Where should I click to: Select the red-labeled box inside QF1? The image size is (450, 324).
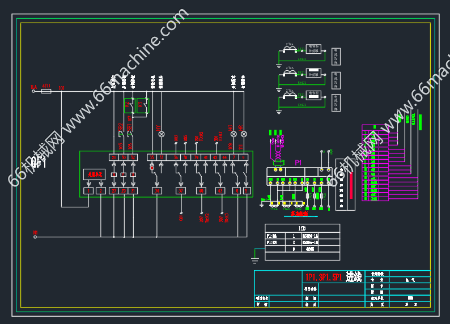(94, 174)
